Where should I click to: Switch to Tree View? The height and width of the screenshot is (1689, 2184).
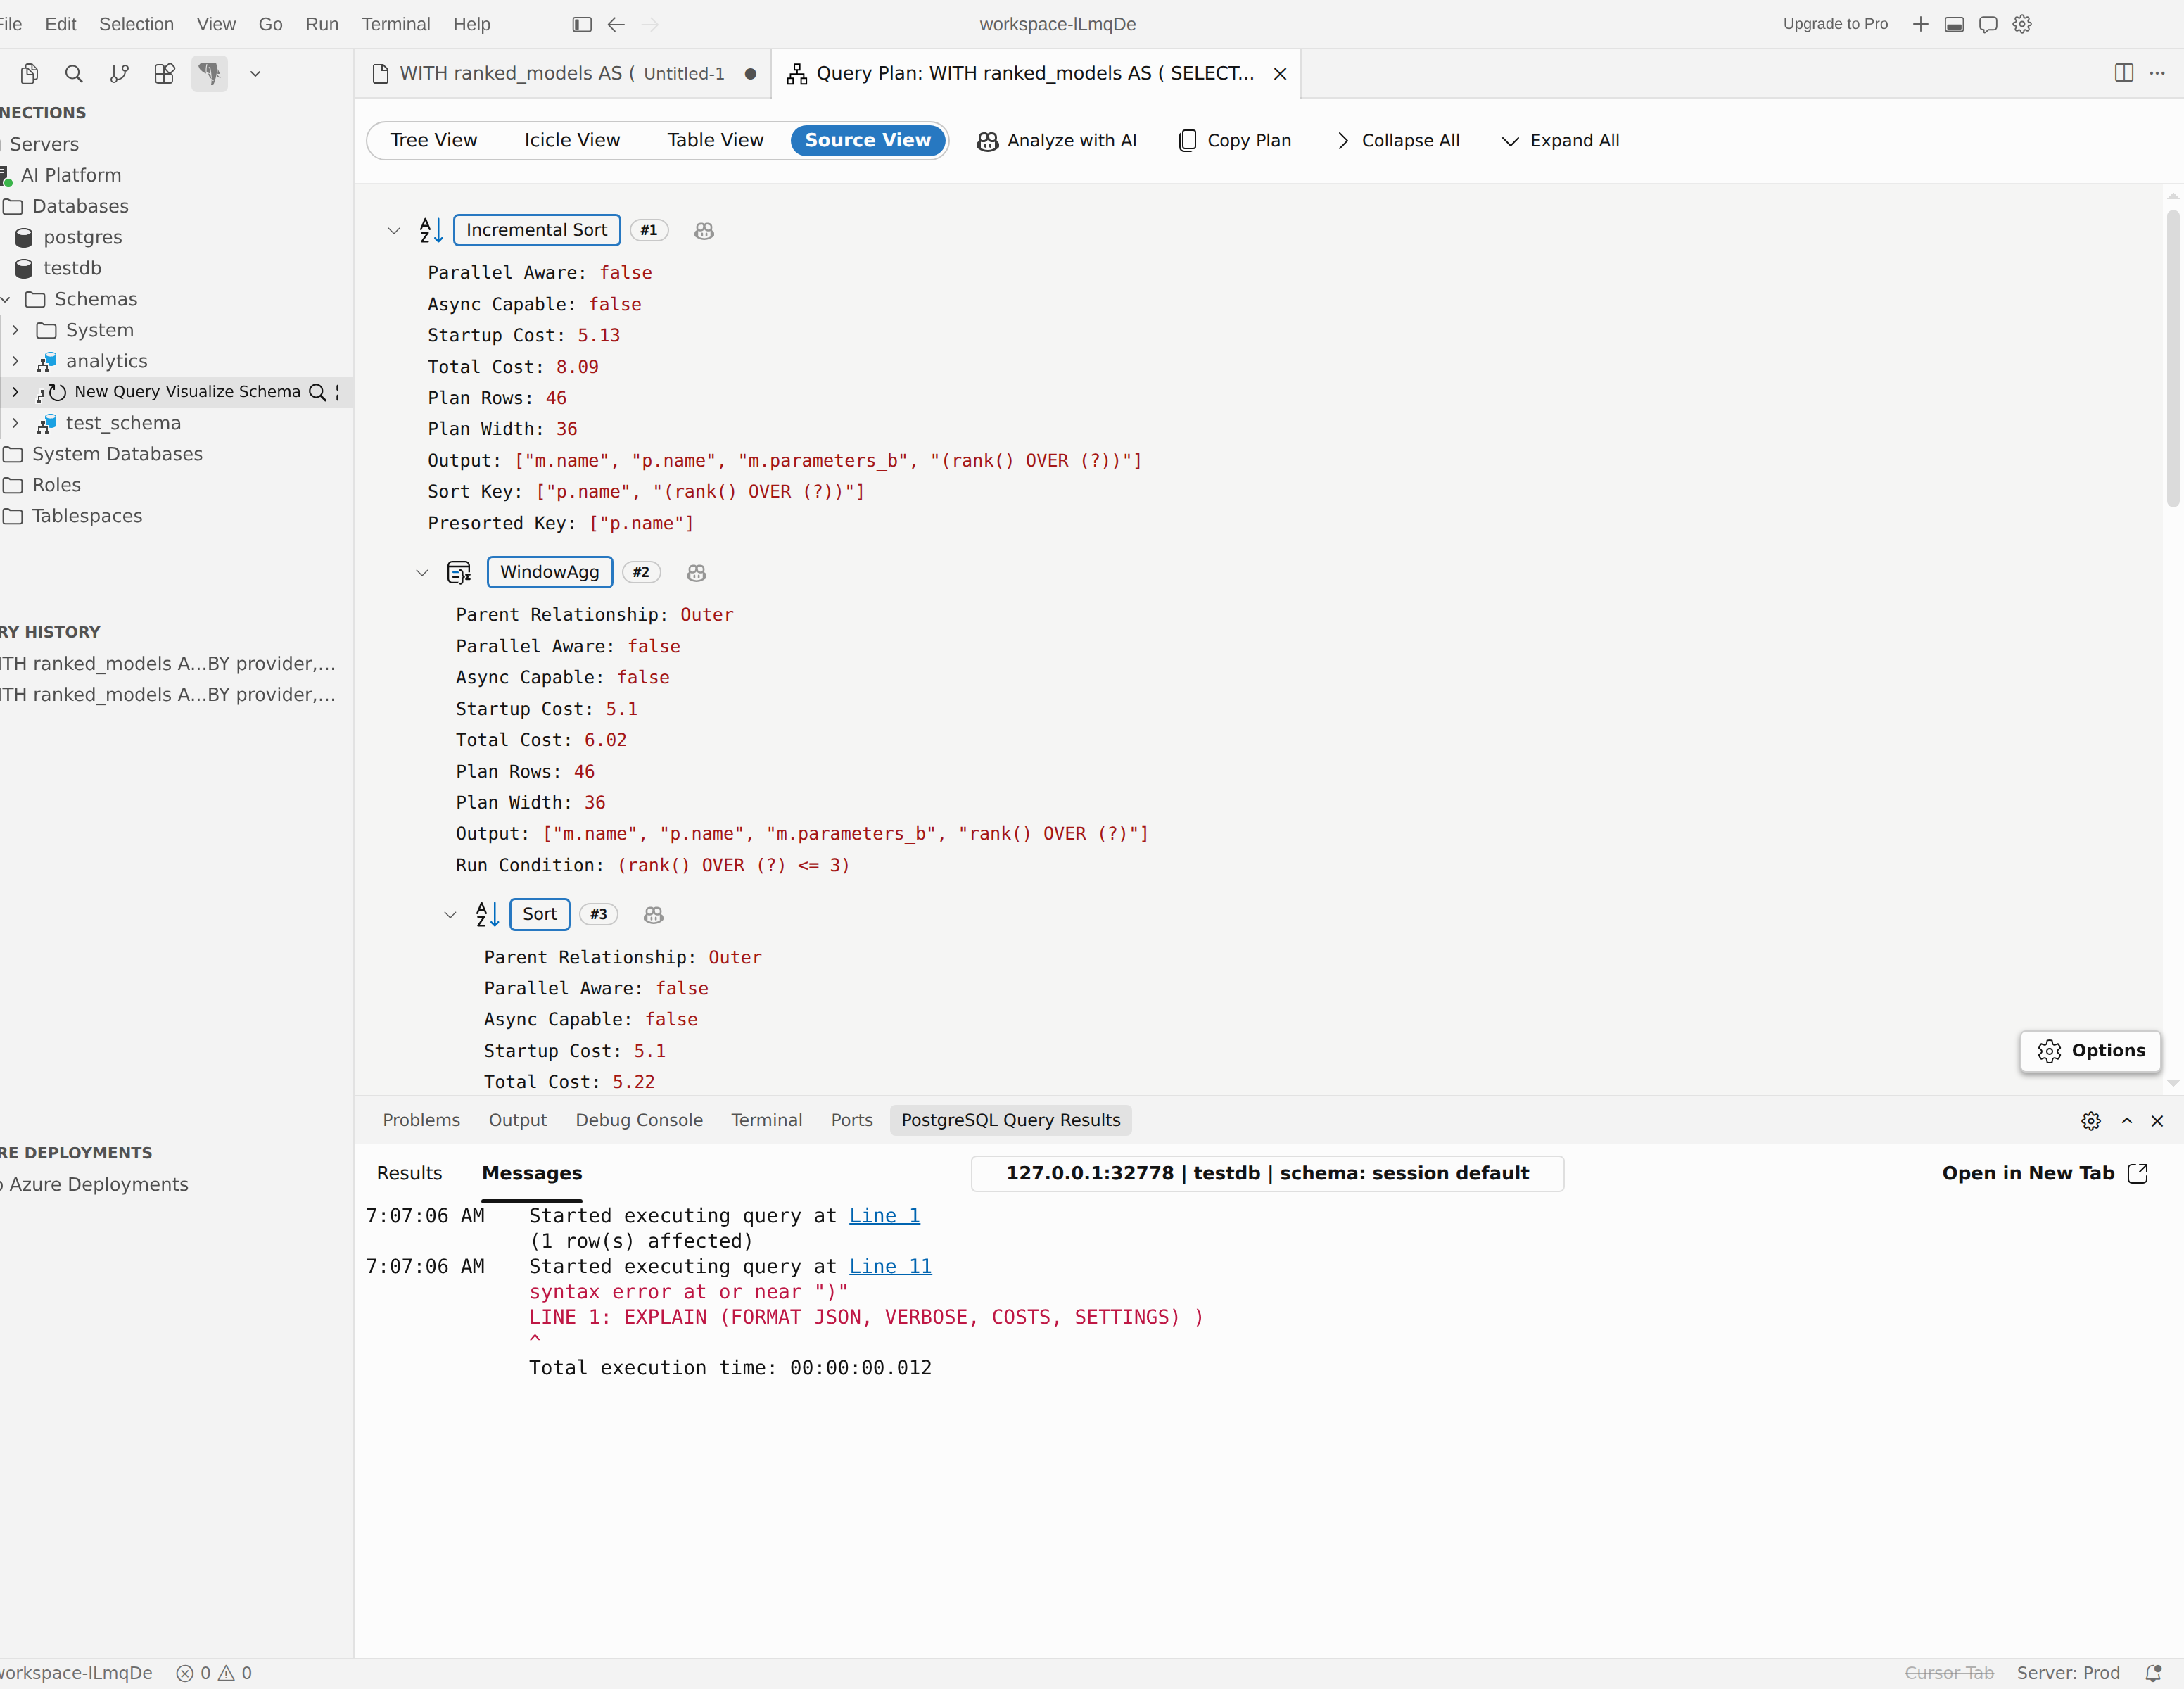(x=434, y=140)
